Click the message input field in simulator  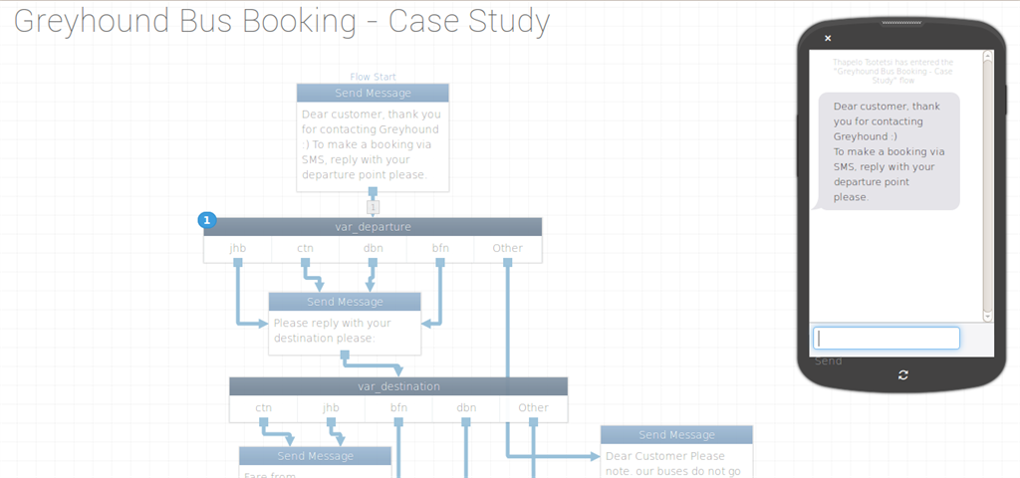886,339
